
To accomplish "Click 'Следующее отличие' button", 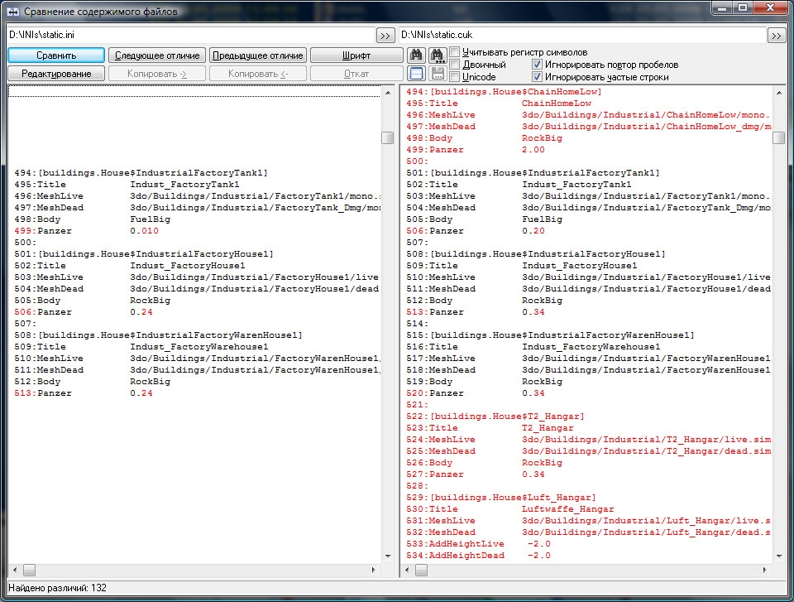I will click(157, 55).
